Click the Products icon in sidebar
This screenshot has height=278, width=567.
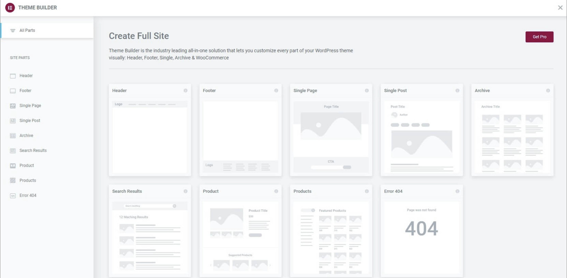[13, 180]
